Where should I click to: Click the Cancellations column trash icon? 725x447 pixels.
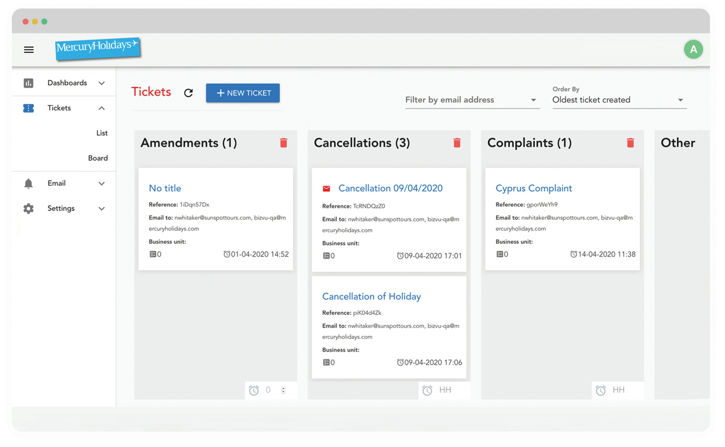click(457, 143)
